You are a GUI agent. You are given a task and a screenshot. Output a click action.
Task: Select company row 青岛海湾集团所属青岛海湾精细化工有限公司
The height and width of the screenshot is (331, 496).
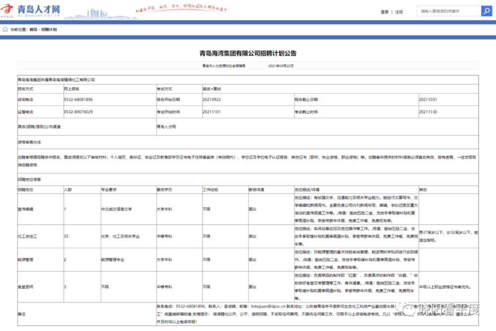pos(248,80)
